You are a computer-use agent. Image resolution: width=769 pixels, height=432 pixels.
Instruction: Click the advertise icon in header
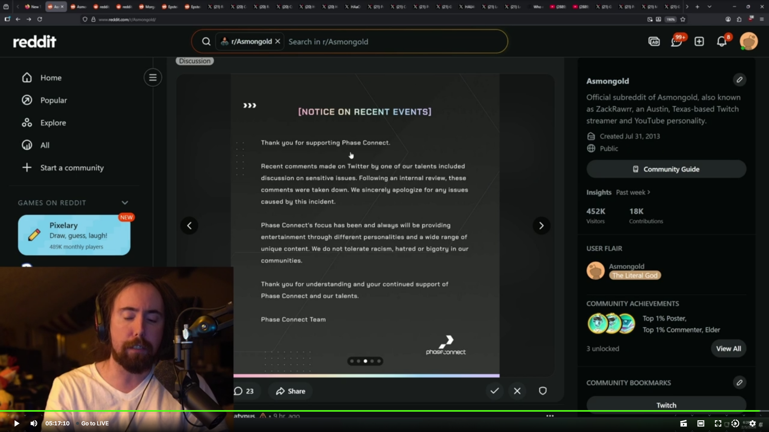click(654, 41)
